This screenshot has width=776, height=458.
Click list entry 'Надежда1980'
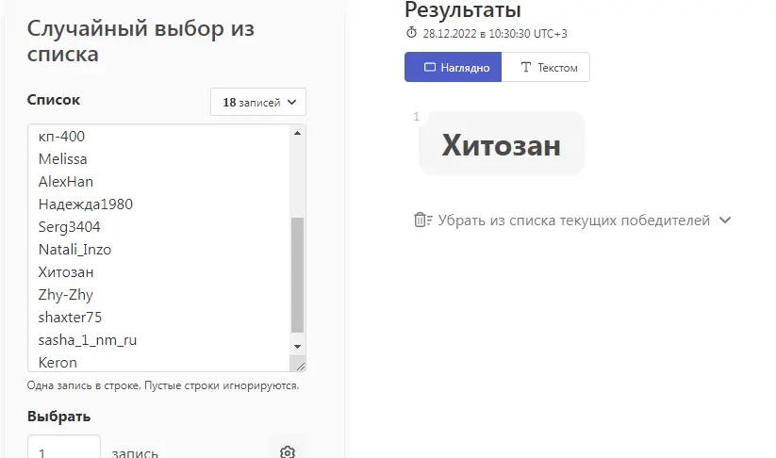point(86,204)
